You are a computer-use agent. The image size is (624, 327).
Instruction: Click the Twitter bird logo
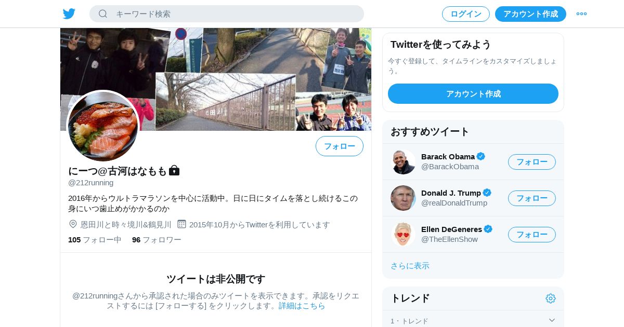[69, 14]
